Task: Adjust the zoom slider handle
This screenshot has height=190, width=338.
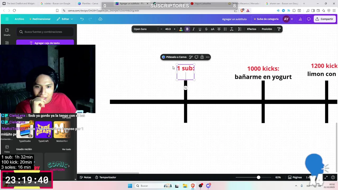Action: (x=259, y=177)
